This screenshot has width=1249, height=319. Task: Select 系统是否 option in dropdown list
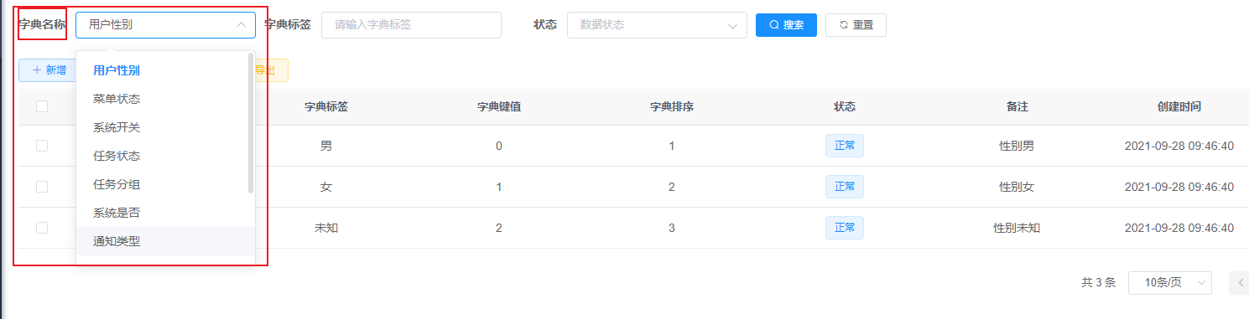tap(165, 213)
